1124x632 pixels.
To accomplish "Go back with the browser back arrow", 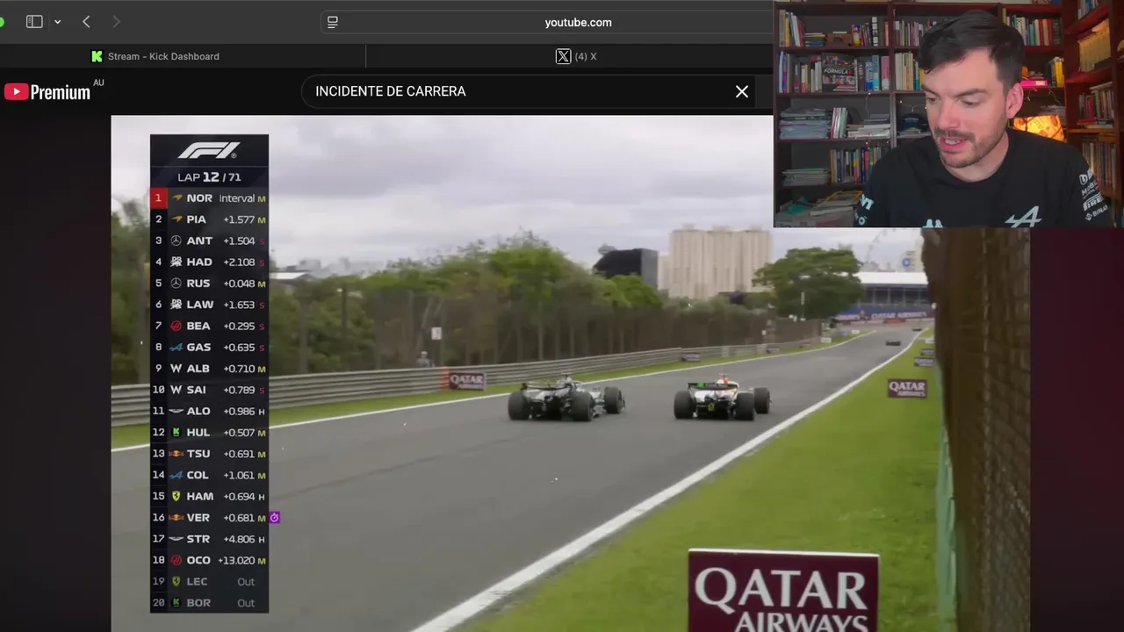I will click(x=86, y=22).
